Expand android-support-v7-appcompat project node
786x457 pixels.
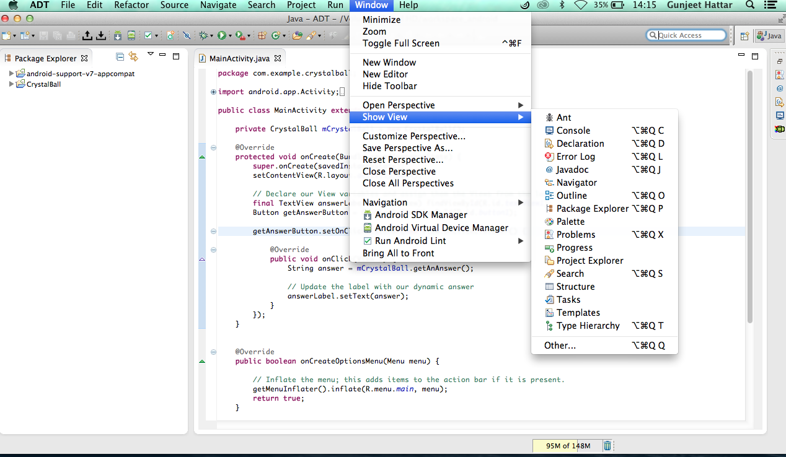(12, 74)
